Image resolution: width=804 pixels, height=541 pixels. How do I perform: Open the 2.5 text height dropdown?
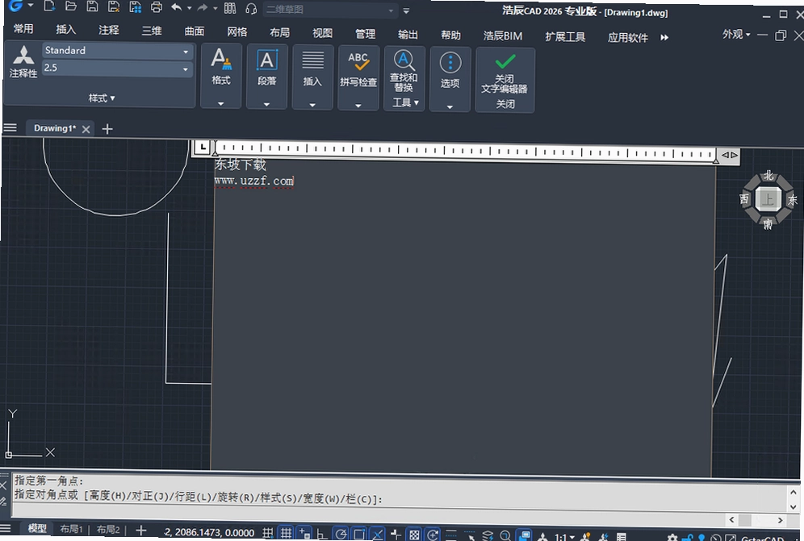[185, 69]
